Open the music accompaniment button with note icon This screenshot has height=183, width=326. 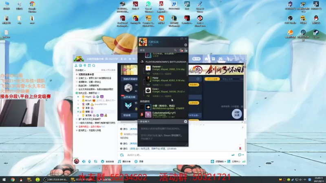click(124, 161)
